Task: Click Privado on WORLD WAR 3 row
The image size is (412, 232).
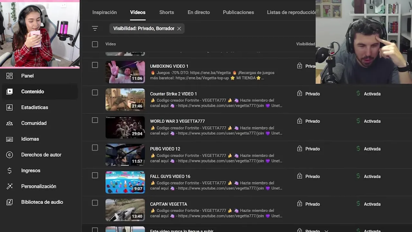Action: pyautogui.click(x=313, y=121)
